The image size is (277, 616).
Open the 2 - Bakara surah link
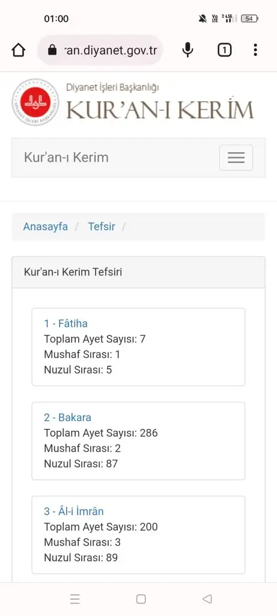click(67, 417)
